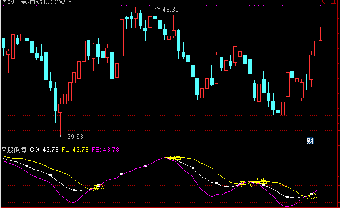Viewport: 340px width, 208px height.
Task: Select the 卖出 signal at the indicator peak
Action: (x=175, y=158)
